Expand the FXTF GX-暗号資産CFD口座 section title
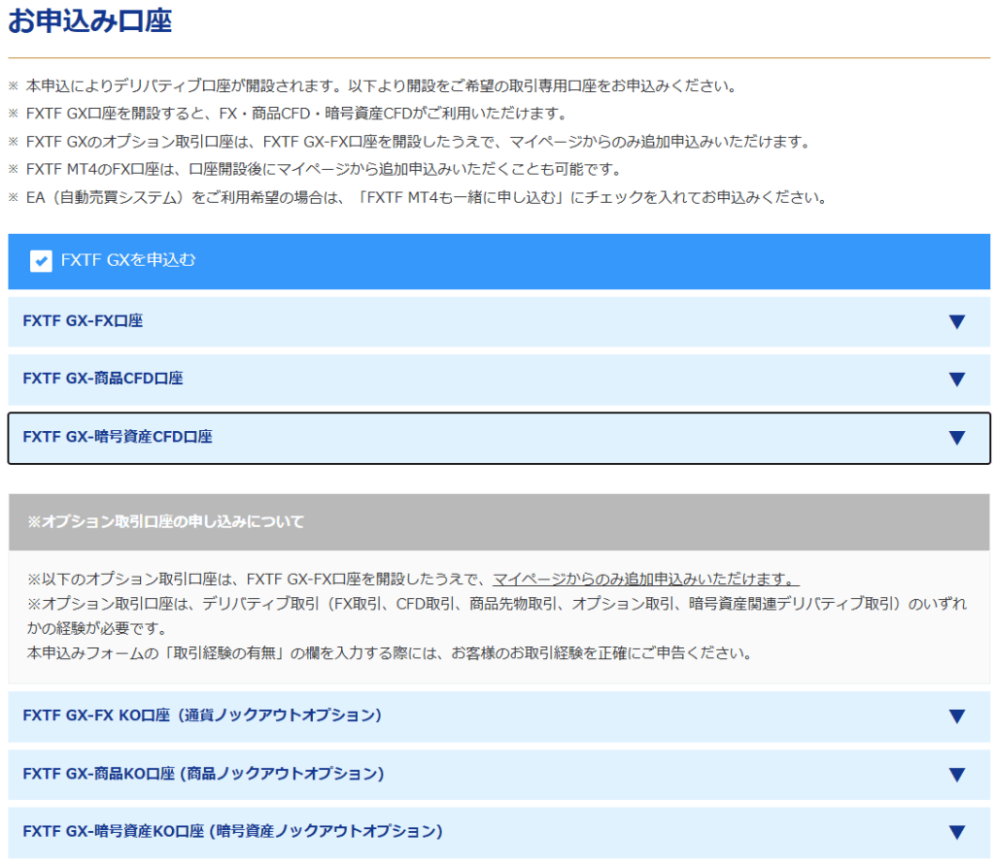The image size is (995, 863). 118,437
